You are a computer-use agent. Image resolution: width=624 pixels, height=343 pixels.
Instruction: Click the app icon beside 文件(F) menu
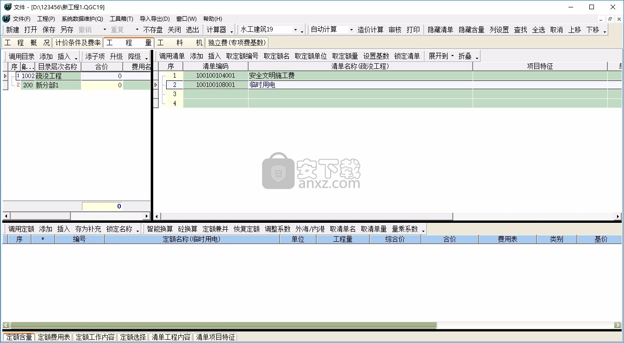(x=6, y=19)
